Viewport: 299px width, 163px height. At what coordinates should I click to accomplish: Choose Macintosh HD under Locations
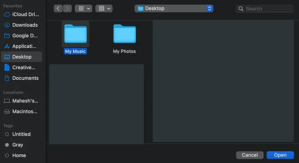[x=22, y=112]
